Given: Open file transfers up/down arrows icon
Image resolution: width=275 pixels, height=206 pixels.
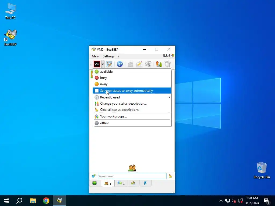Looking at the screenshot, I should pos(159,64).
